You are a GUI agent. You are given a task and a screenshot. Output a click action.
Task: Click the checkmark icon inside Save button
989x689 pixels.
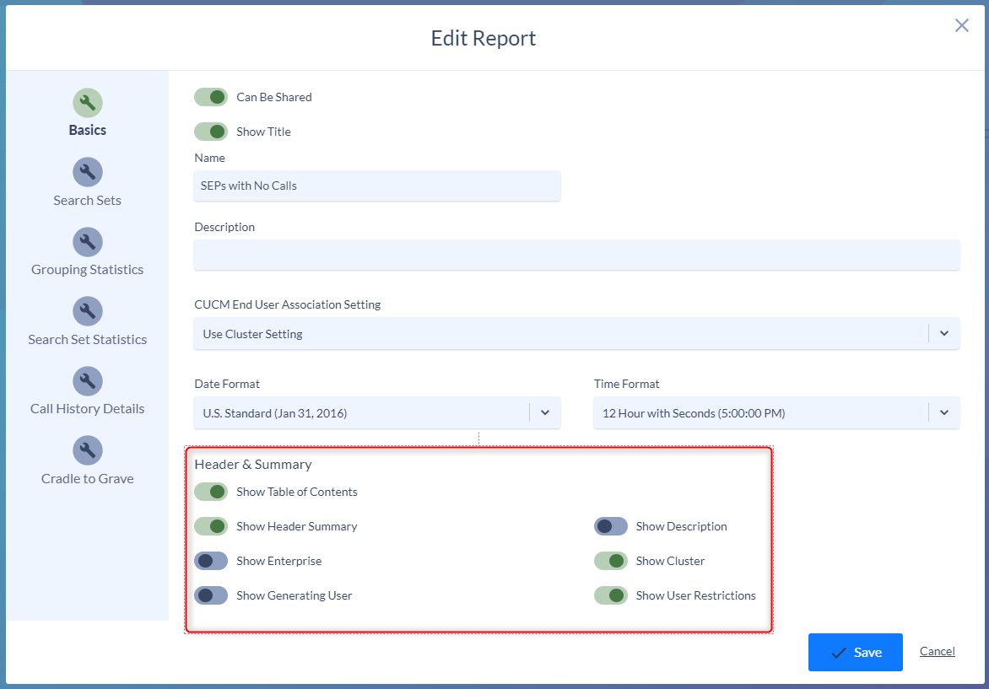(838, 651)
